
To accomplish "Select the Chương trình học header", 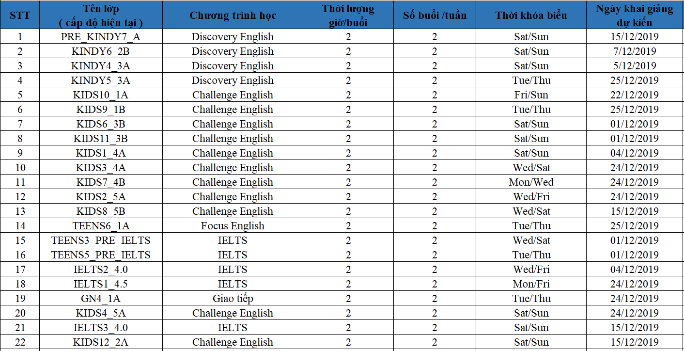I will (x=233, y=15).
